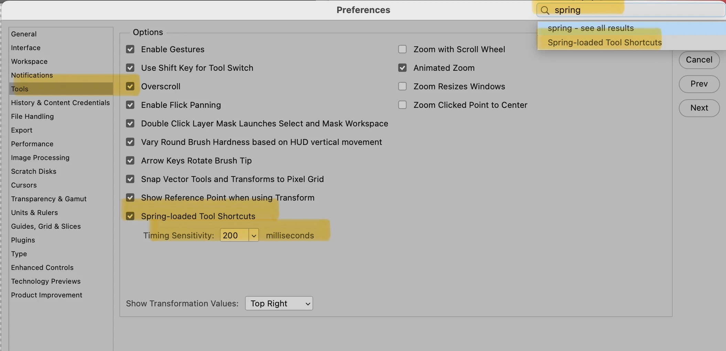The height and width of the screenshot is (351, 726).
Task: Open the Timing Sensitivity dropdown arrow
Action: point(254,235)
